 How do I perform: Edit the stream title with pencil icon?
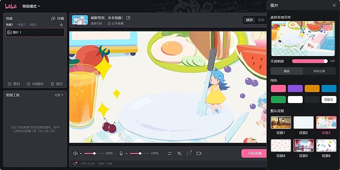(128, 18)
